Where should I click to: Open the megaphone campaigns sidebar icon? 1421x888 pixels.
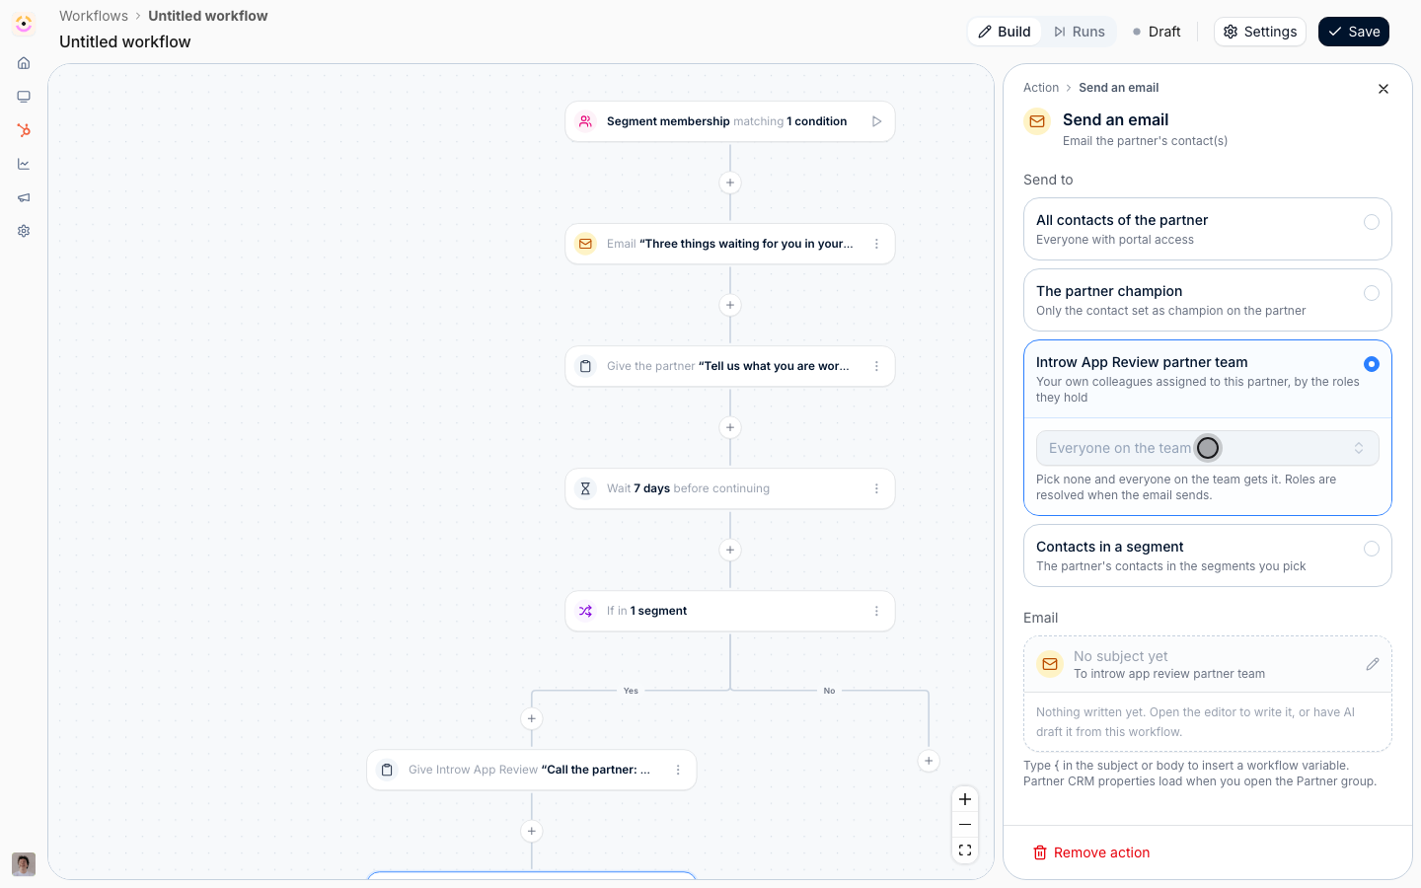(24, 197)
